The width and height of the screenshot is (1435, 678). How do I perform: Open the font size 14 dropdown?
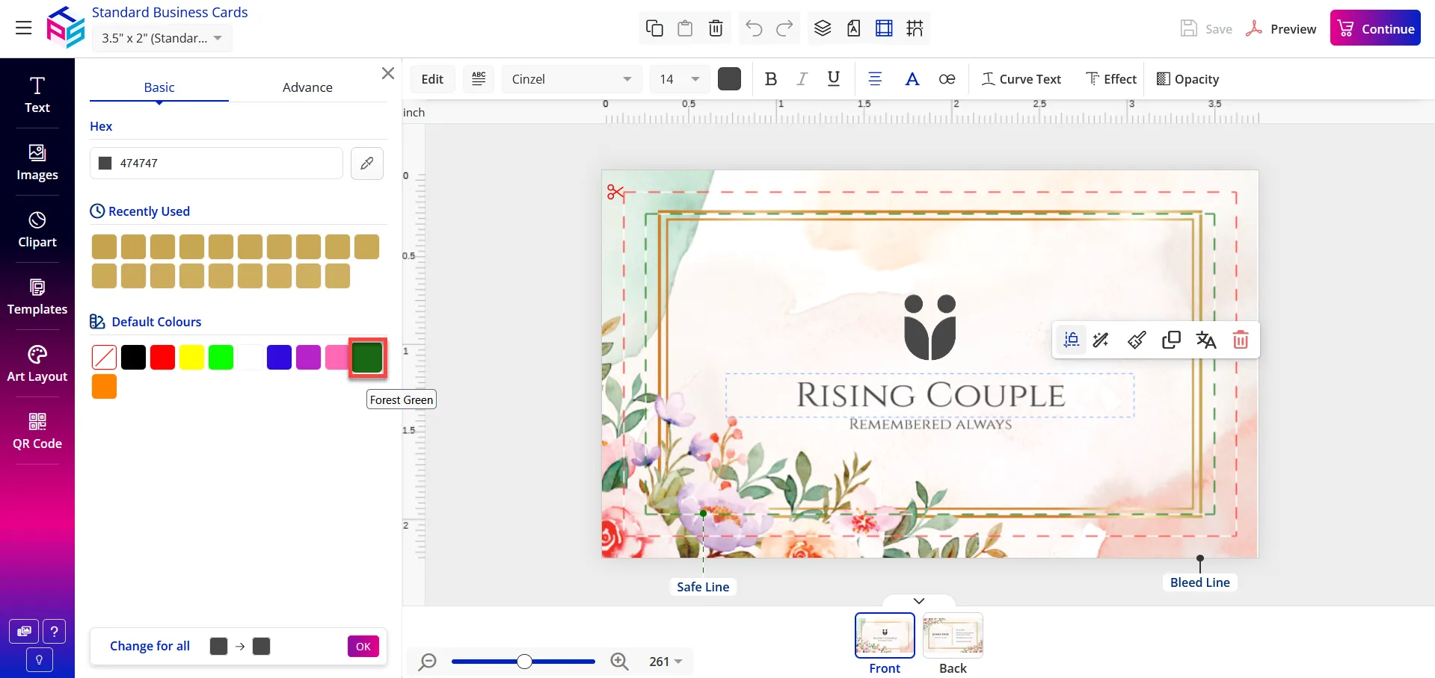[x=679, y=78]
